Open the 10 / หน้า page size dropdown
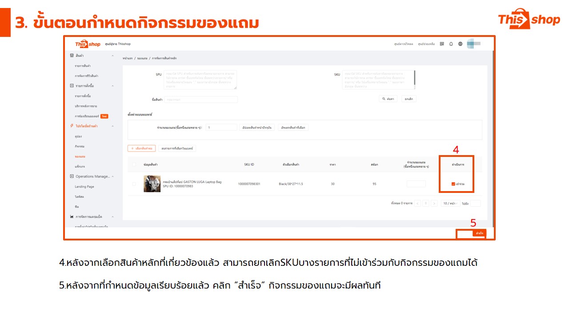The width and height of the screenshot is (569, 320). pyautogui.click(x=450, y=203)
